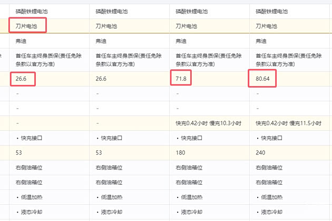Click 刀片电池 in the third column
Image resolution: width=332 pixels, height=221 pixels.
coord(186,26)
